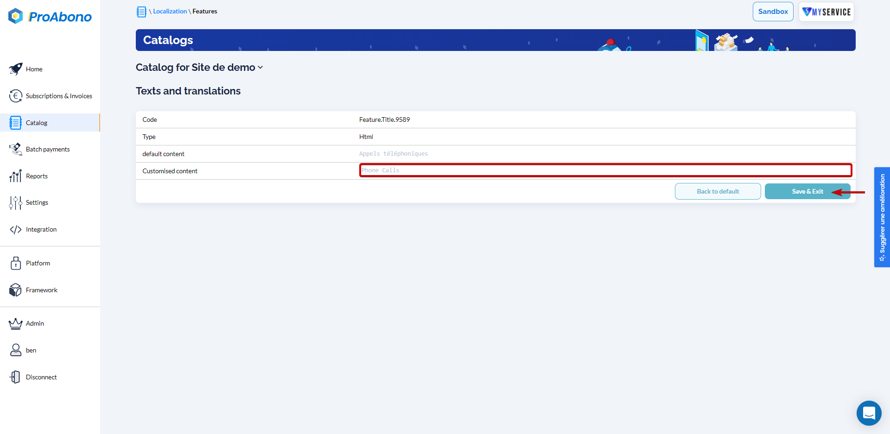The height and width of the screenshot is (434, 890).
Task: Click the default content Appels téléphoniques field
Action: click(x=394, y=154)
